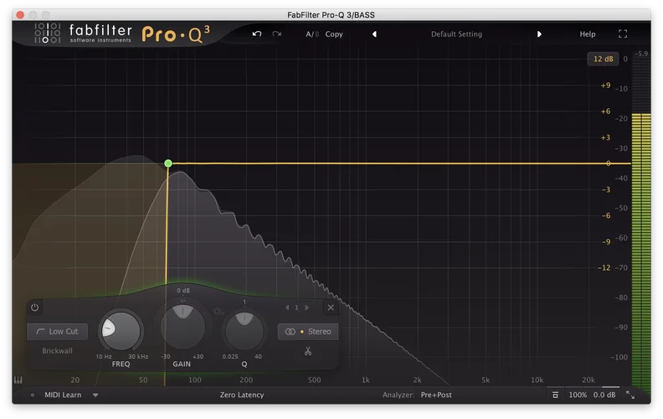Image resolution: width=663 pixels, height=419 pixels.
Task: Open the Brickwall slope selector
Action: click(x=57, y=351)
